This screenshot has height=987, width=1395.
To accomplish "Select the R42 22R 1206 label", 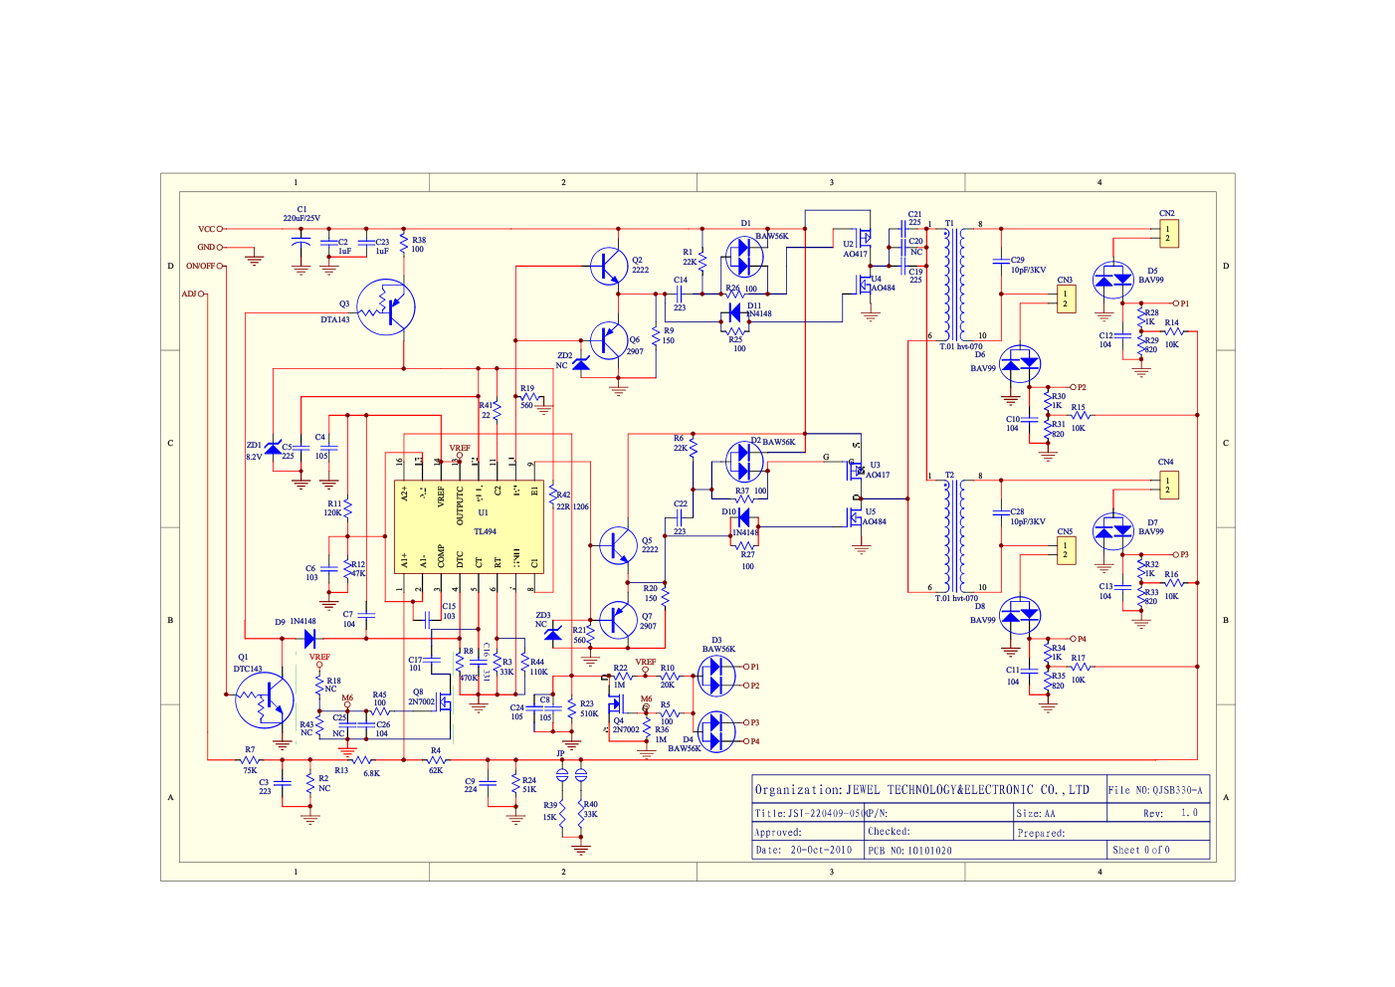I will click(572, 500).
